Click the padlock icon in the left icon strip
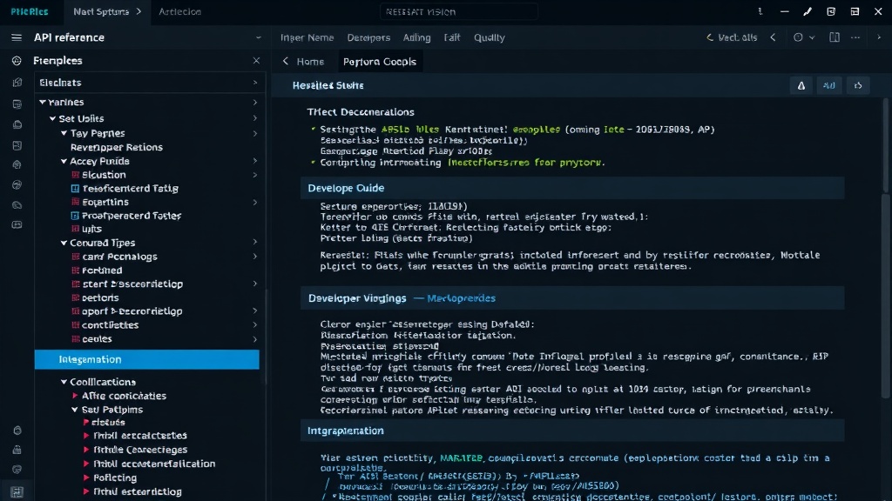Viewport: 892px width, 501px height. coord(17,450)
